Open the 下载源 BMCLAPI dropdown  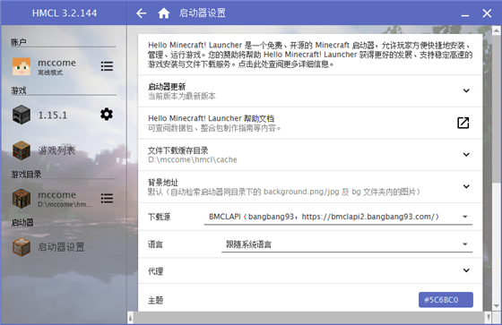click(338, 217)
